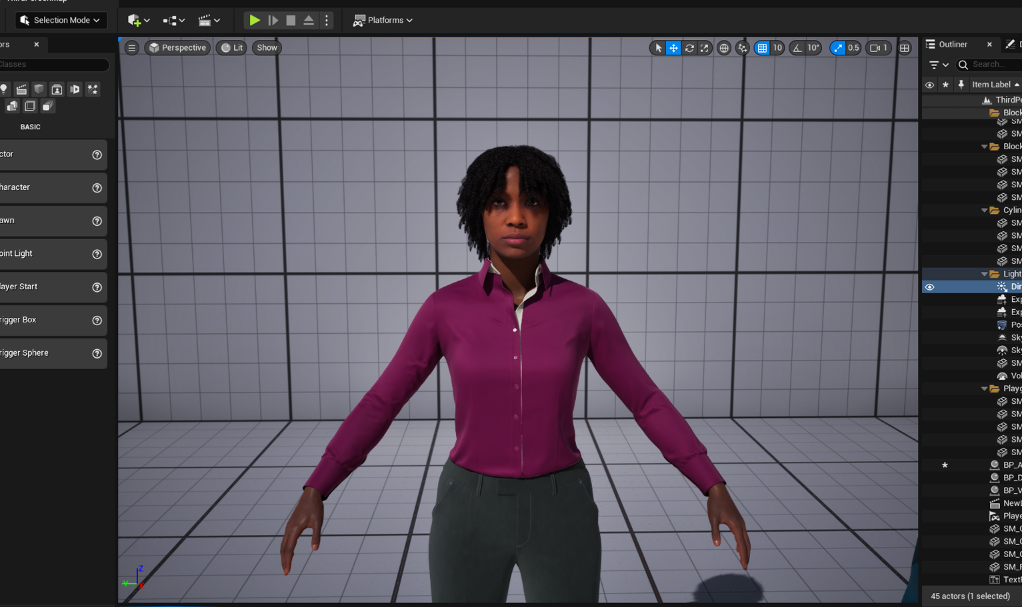The image size is (1022, 607).
Task: Open the Outliner filter dropdown
Action: (x=939, y=65)
